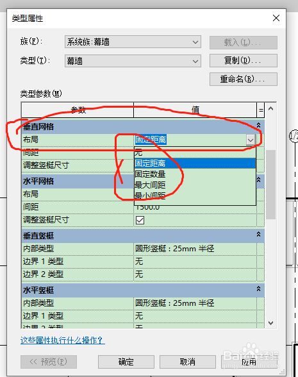This screenshot has height=377, width=298.
Task: Select 固定距离 in the layout list
Action: pyautogui.click(x=195, y=163)
